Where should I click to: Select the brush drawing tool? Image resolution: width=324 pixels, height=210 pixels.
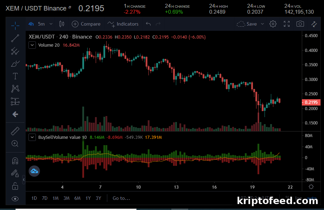tap(15, 63)
